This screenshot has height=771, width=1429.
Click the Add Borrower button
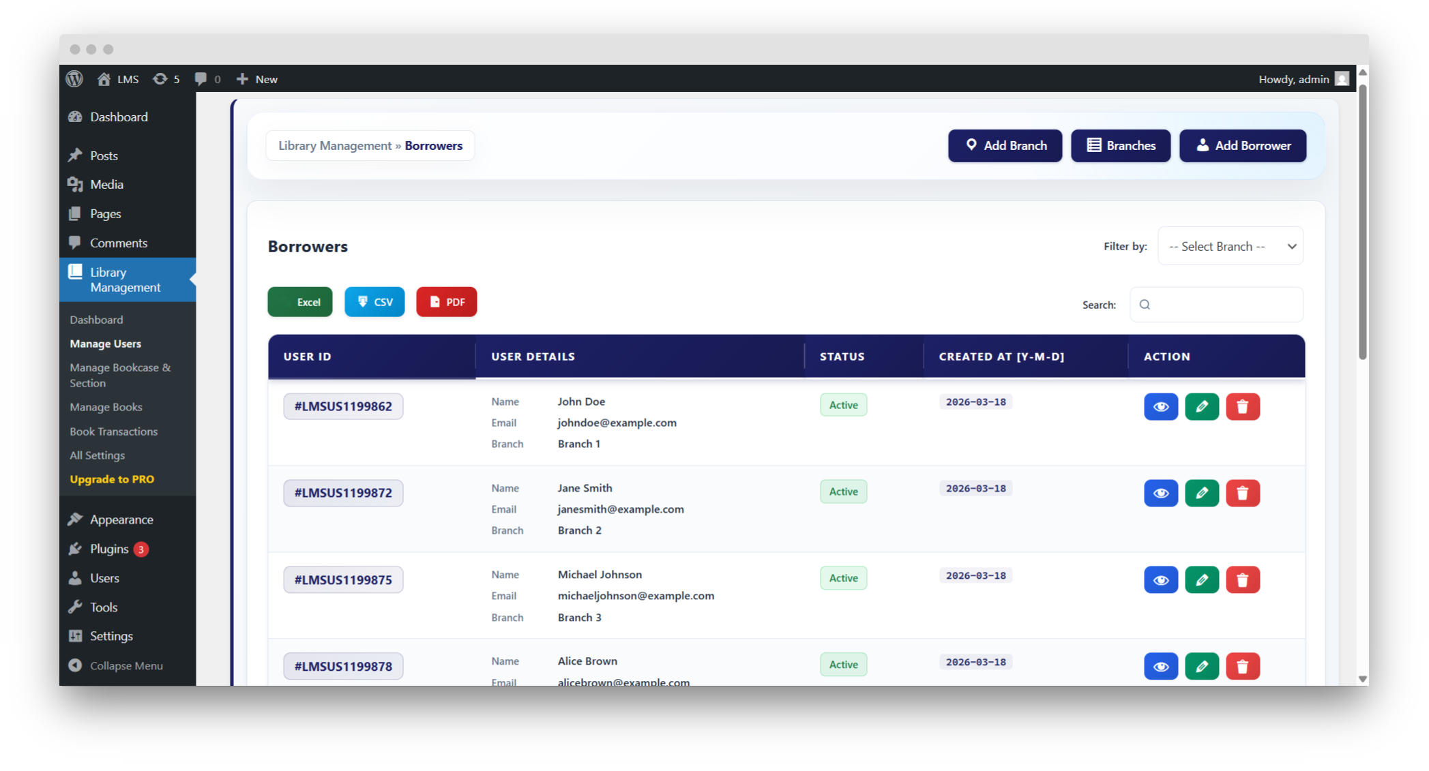pos(1242,146)
